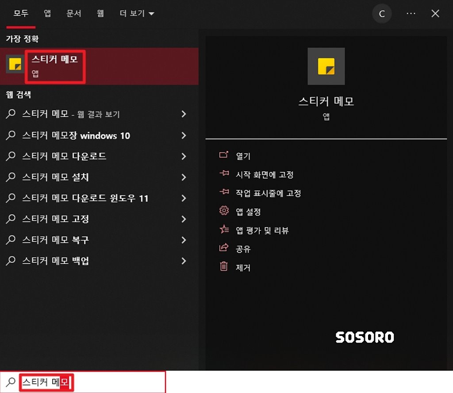453x393 pixels.
Task: Select 시작 화면에 고정
Action: coord(265,174)
